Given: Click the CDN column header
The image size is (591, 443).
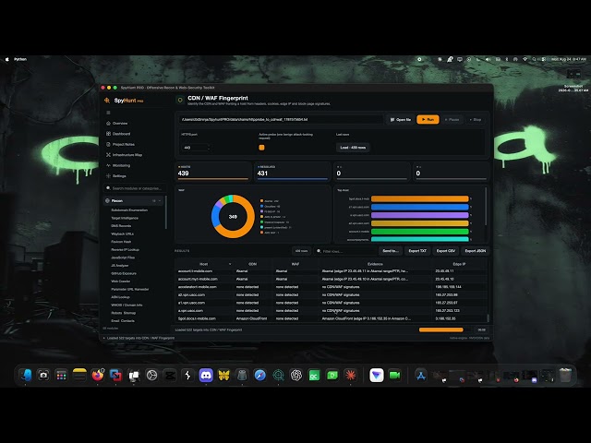Looking at the screenshot, I should tap(252, 264).
